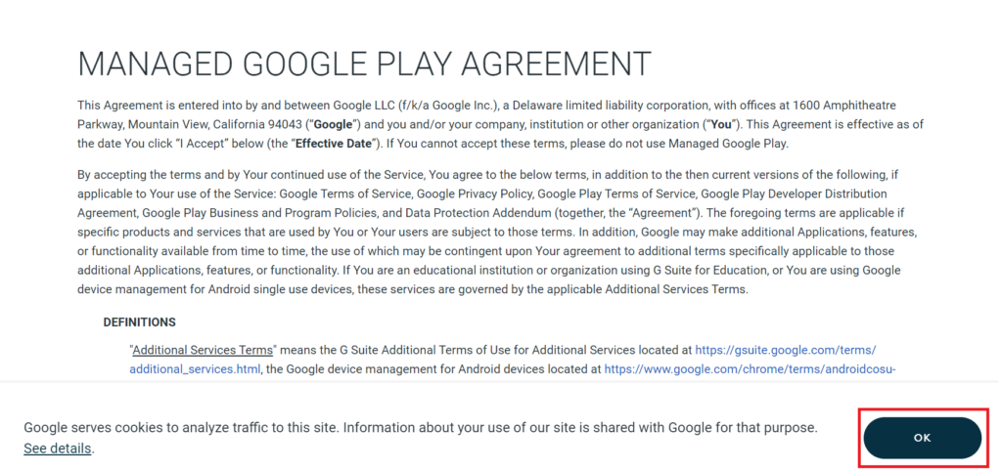Viewport: 1002px width, 471px height.
Task: Open the google.com/chrome/terms/androidcosu link
Action: point(750,368)
